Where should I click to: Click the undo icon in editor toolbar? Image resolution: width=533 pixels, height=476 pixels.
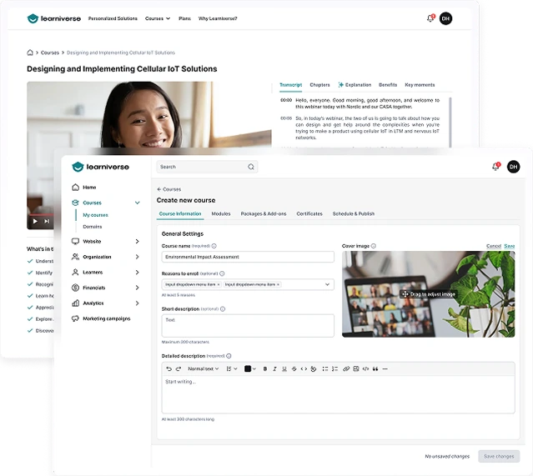coord(169,368)
